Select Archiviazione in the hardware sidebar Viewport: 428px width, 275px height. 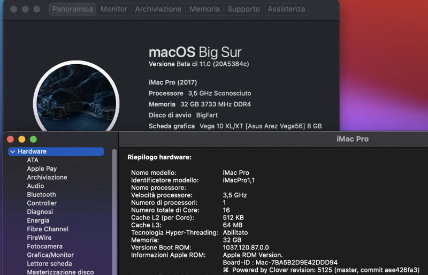pyautogui.click(x=47, y=177)
